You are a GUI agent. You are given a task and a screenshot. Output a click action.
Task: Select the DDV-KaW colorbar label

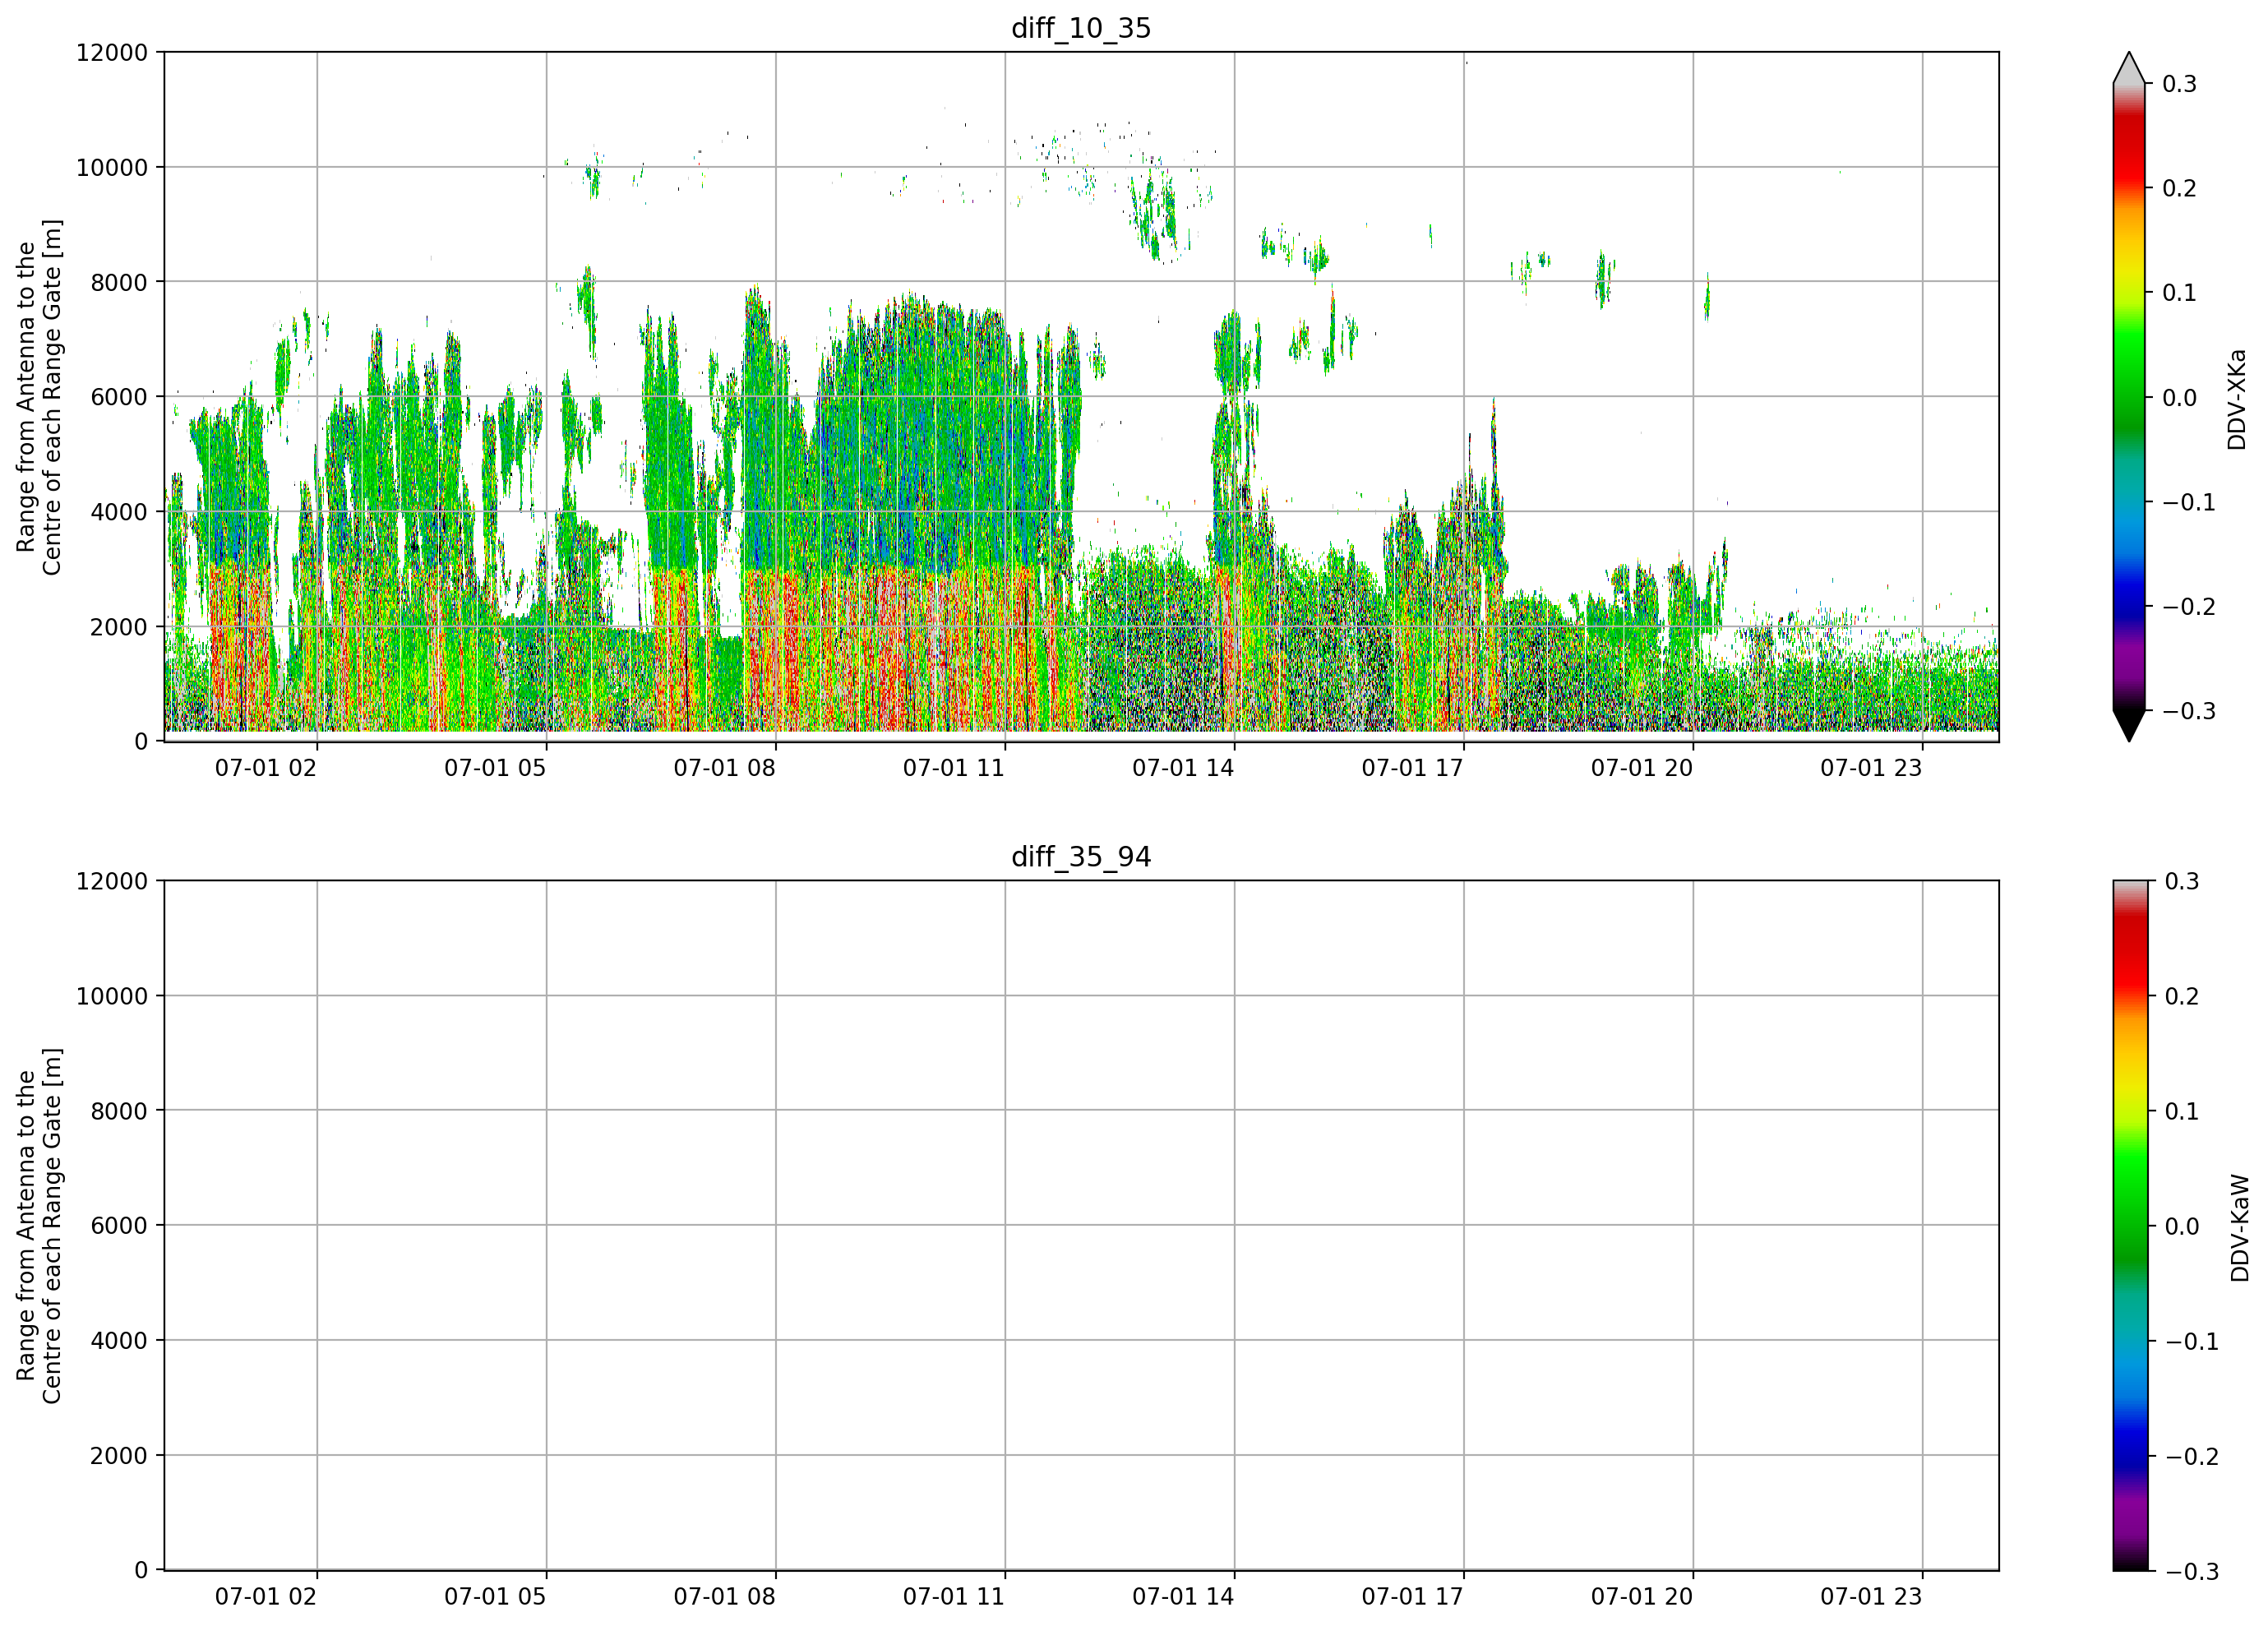pyautogui.click(x=2240, y=1228)
